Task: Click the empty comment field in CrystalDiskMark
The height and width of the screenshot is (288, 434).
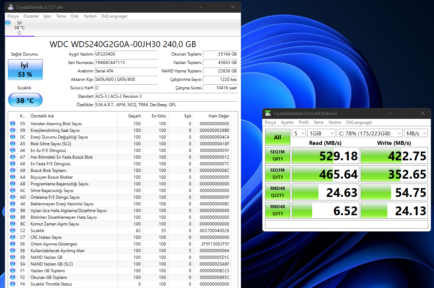Action: coord(346,224)
